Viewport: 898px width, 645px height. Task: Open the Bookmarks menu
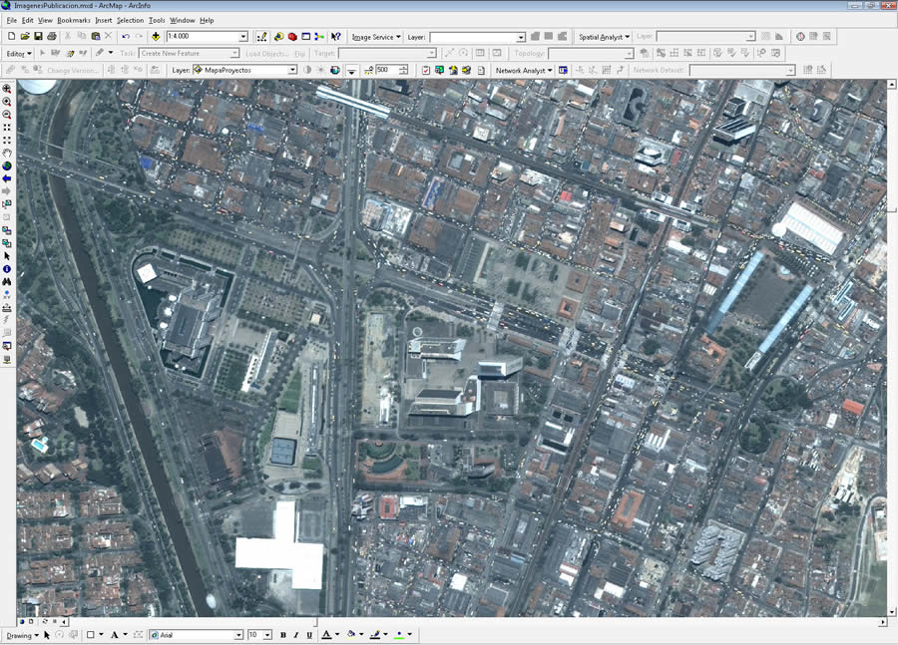[x=73, y=20]
